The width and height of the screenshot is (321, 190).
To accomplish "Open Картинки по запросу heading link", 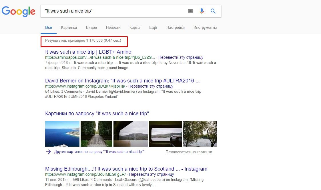I will pyautogui.click(x=97, y=114).
